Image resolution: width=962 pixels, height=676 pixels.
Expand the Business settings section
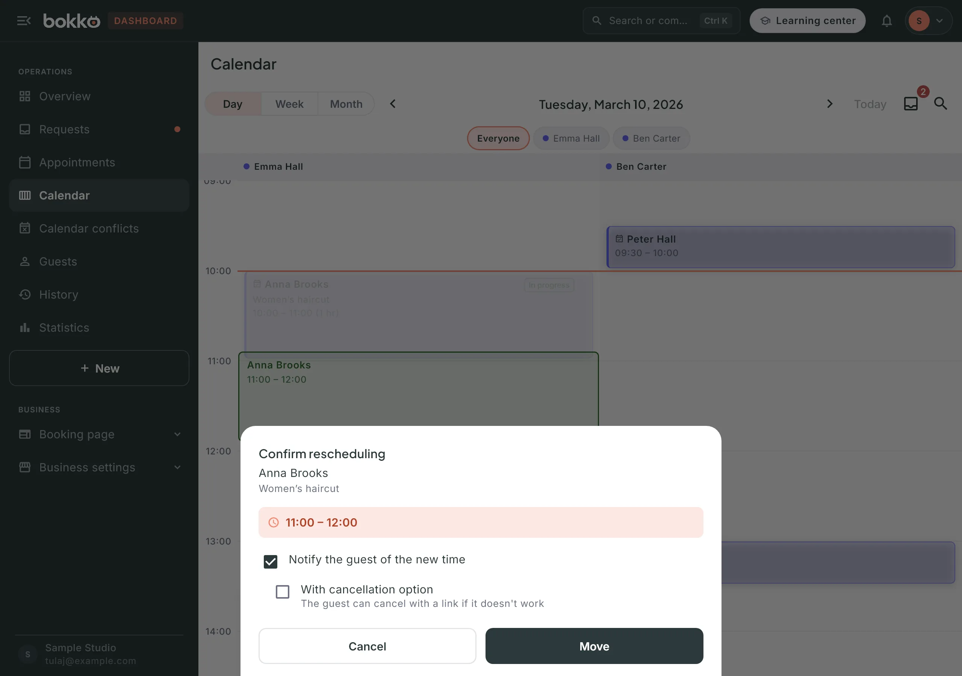click(x=99, y=468)
